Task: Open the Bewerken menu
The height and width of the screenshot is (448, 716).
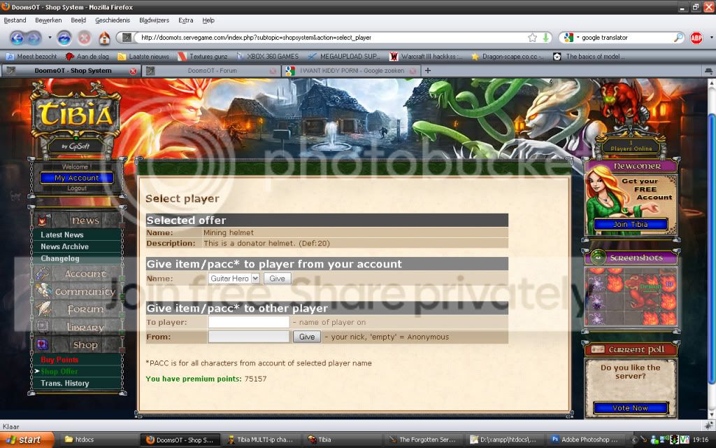Action: 48,20
